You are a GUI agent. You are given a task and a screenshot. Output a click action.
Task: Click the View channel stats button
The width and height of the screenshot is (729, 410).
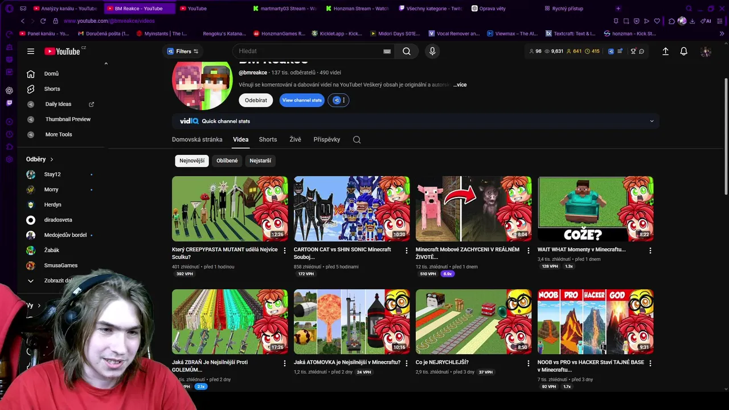[x=302, y=100]
